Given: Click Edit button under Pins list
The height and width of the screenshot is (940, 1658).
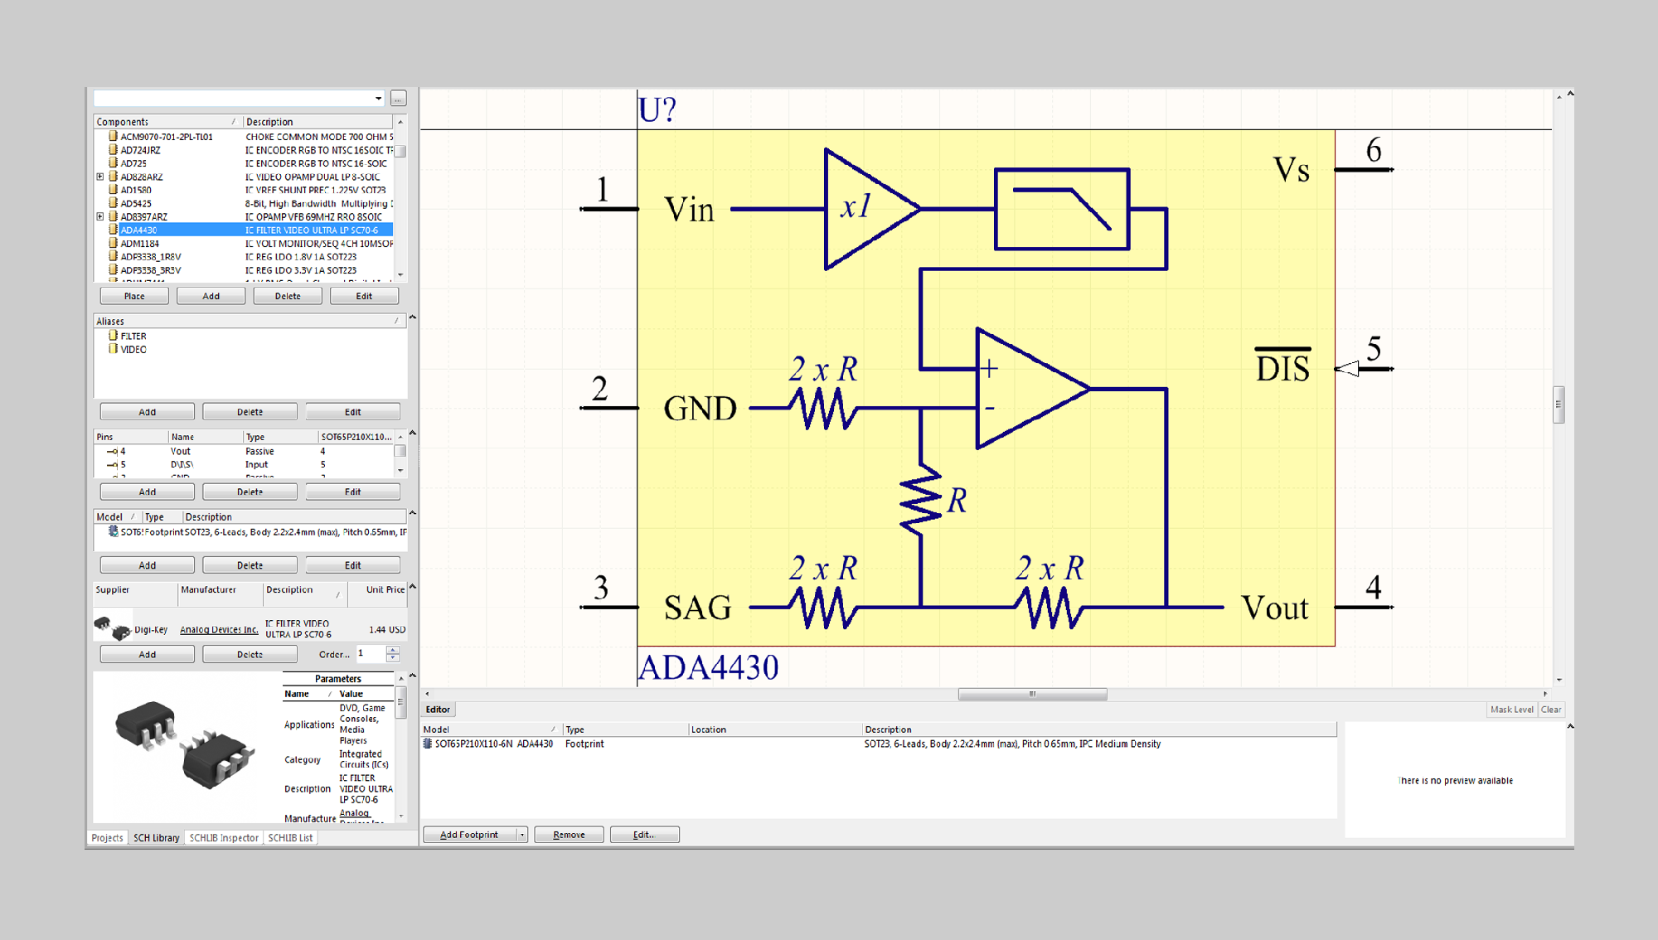Looking at the screenshot, I should (353, 492).
